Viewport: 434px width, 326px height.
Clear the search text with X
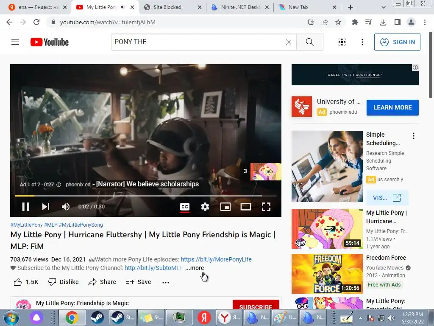[288, 42]
